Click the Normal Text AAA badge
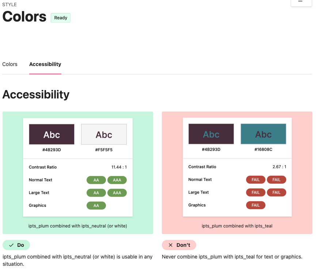 click(x=117, y=180)
